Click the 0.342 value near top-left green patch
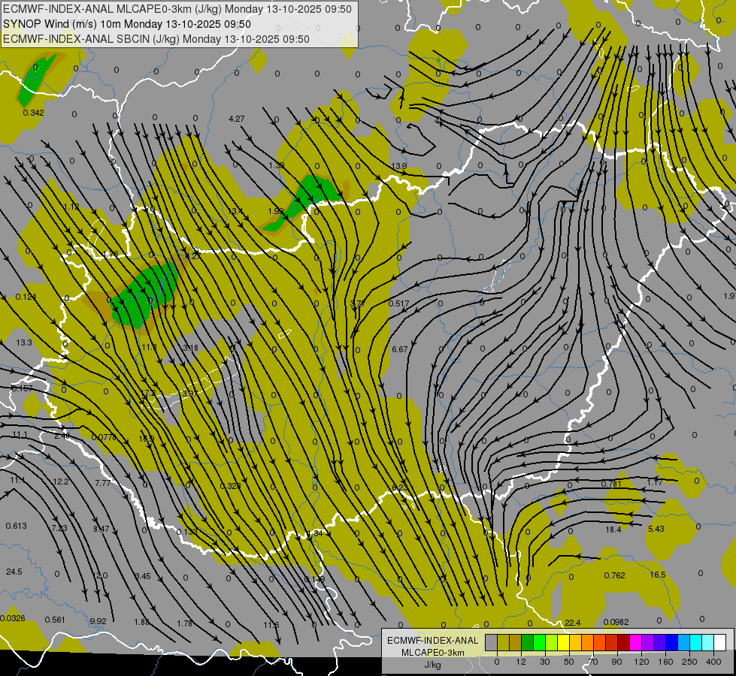 [33, 113]
